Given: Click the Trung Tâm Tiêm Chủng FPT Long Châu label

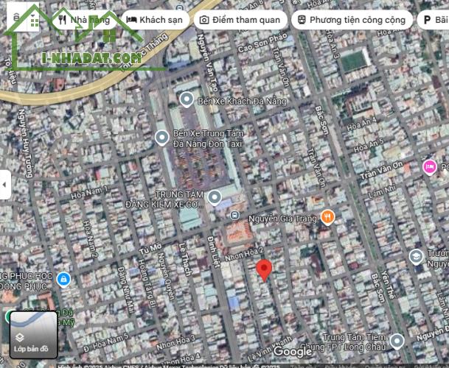Looking at the screenshot, I should pos(343,342).
